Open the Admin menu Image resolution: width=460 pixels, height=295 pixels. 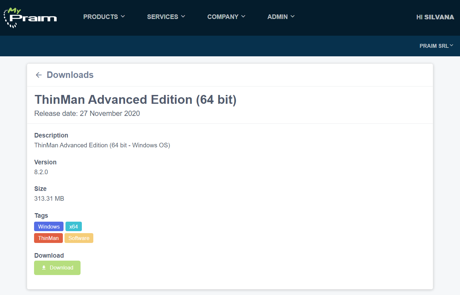pyautogui.click(x=281, y=17)
